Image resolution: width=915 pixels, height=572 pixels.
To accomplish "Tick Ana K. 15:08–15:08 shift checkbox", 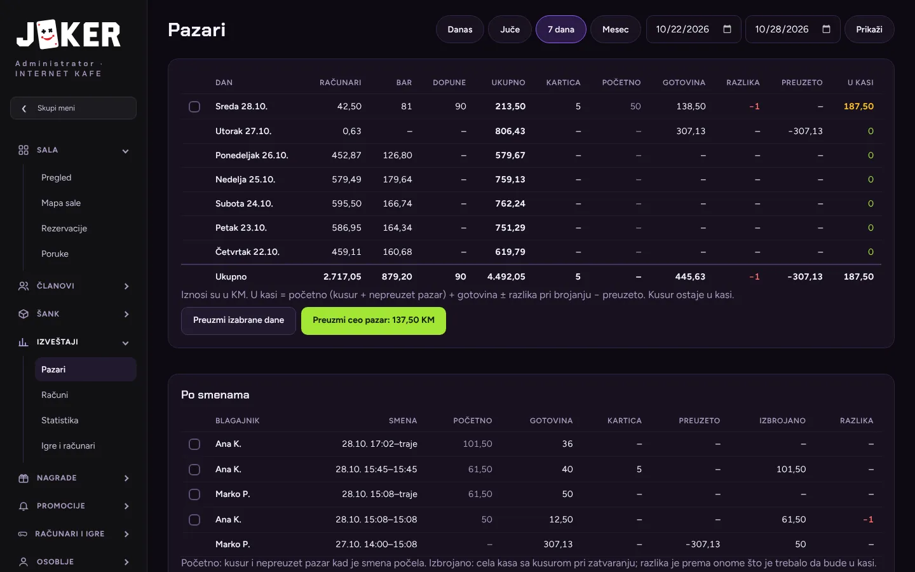I will pyautogui.click(x=194, y=520).
